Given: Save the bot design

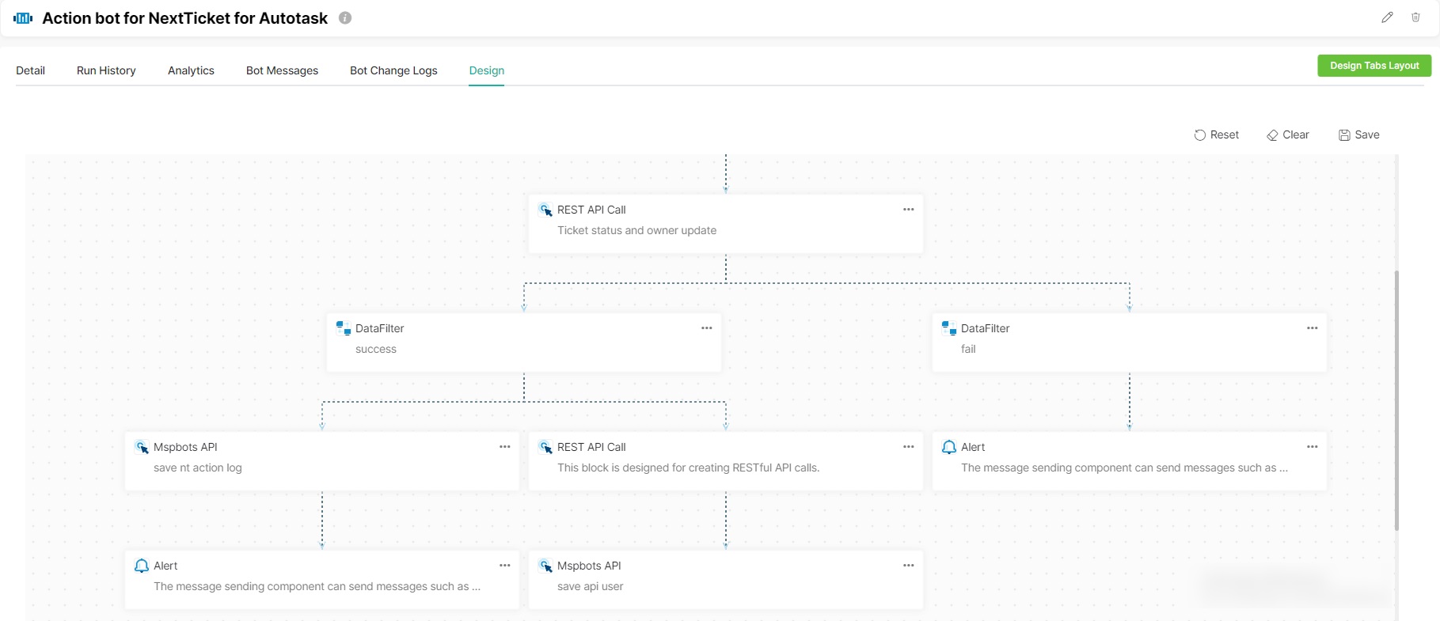Looking at the screenshot, I should coord(1358,135).
